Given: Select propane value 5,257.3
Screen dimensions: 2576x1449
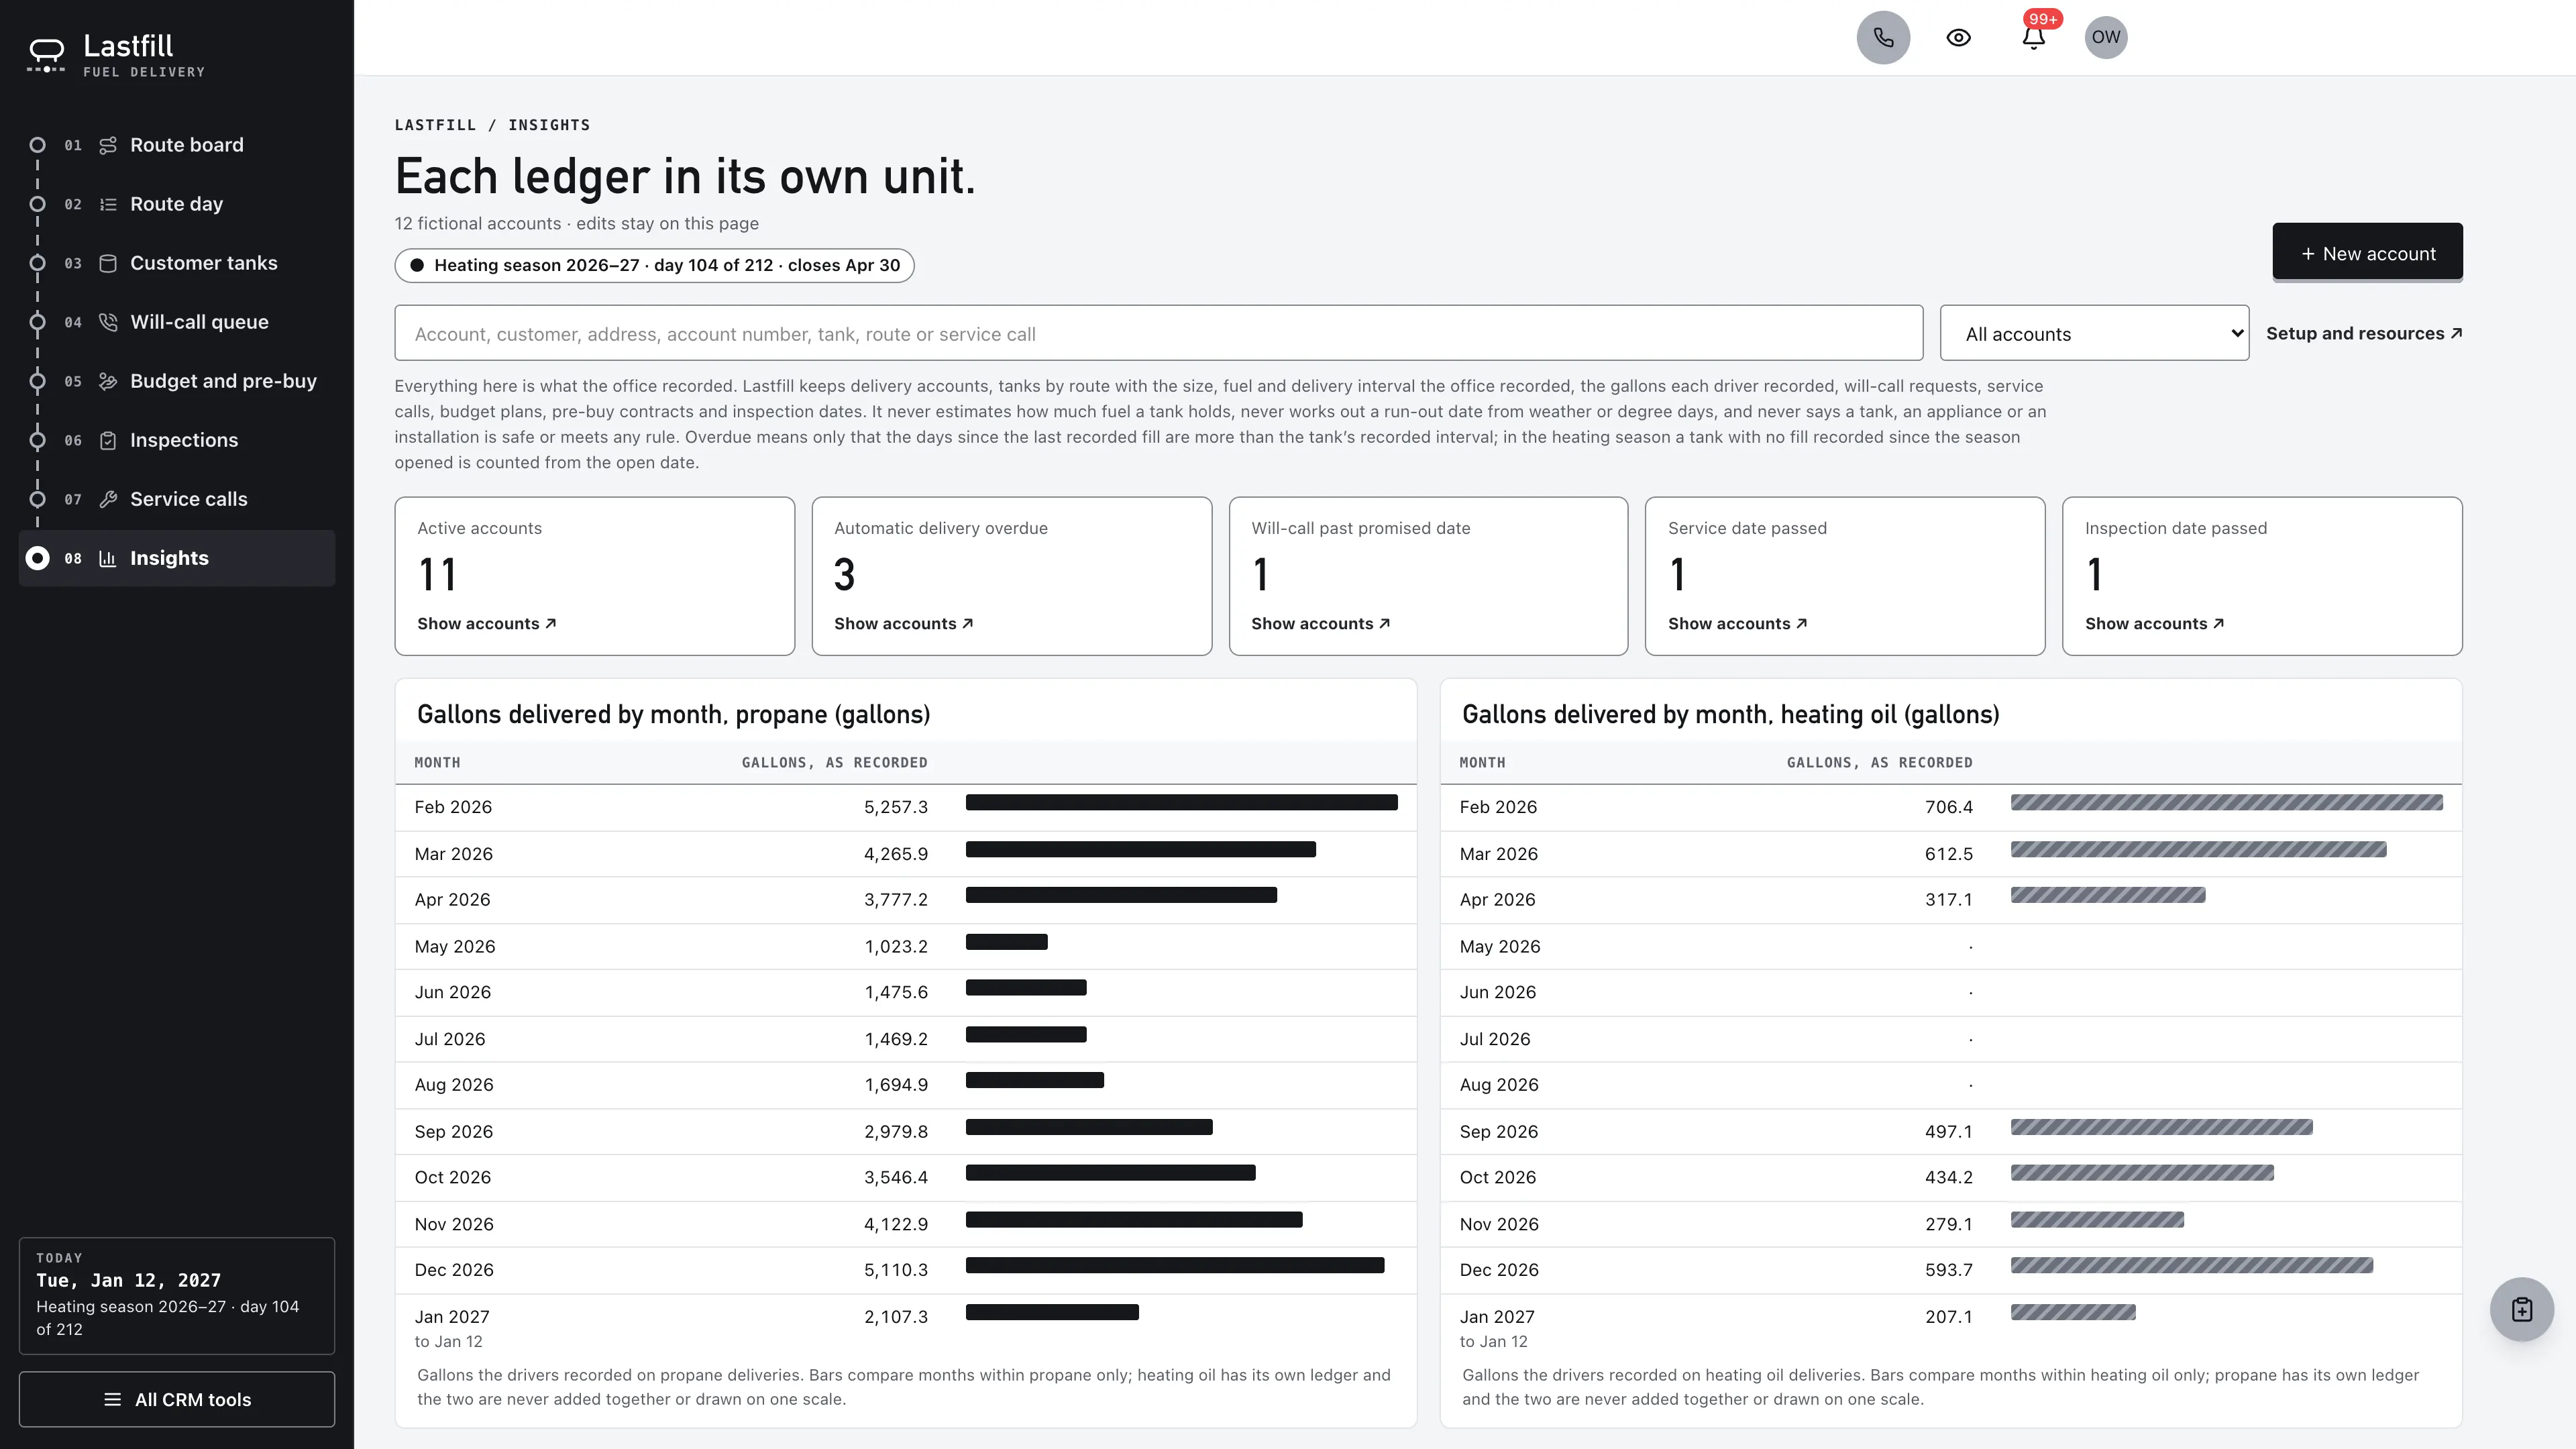Looking at the screenshot, I should coord(895,807).
